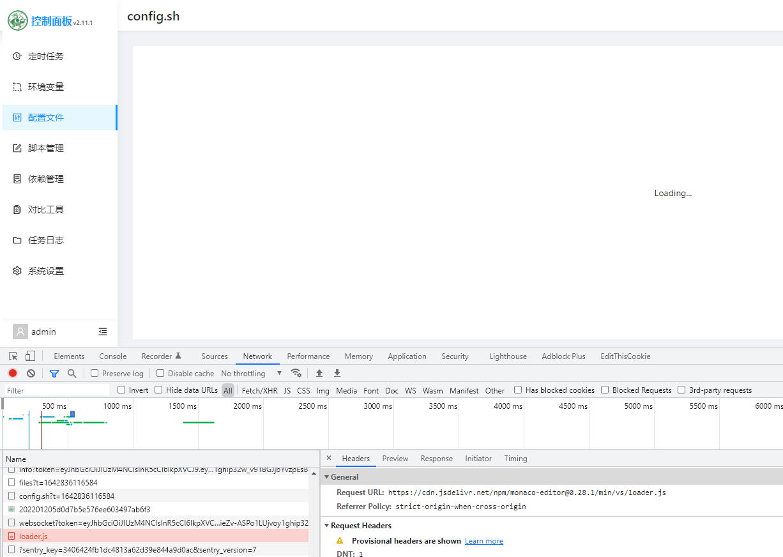Open the network search magnifier
This screenshot has width=783, height=557.
tap(72, 373)
